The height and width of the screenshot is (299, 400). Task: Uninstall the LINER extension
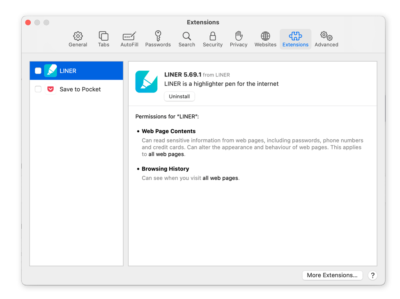tap(179, 96)
